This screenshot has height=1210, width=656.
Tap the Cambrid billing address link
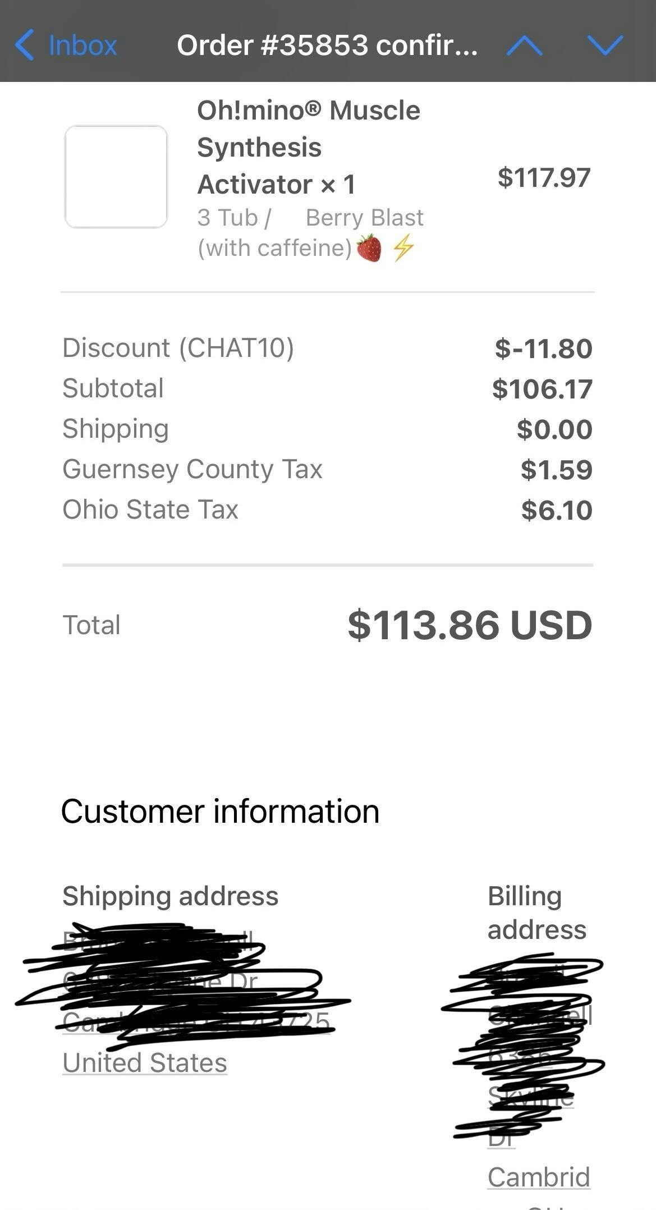[x=539, y=1177]
